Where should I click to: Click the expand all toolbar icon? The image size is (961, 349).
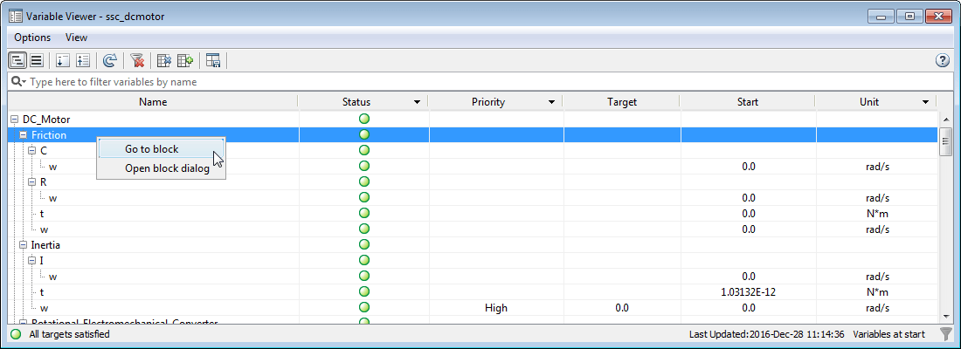click(x=63, y=60)
